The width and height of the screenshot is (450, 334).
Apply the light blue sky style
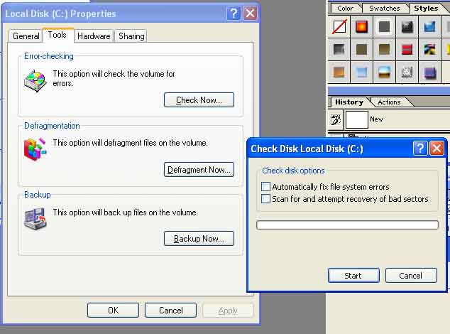(x=361, y=72)
